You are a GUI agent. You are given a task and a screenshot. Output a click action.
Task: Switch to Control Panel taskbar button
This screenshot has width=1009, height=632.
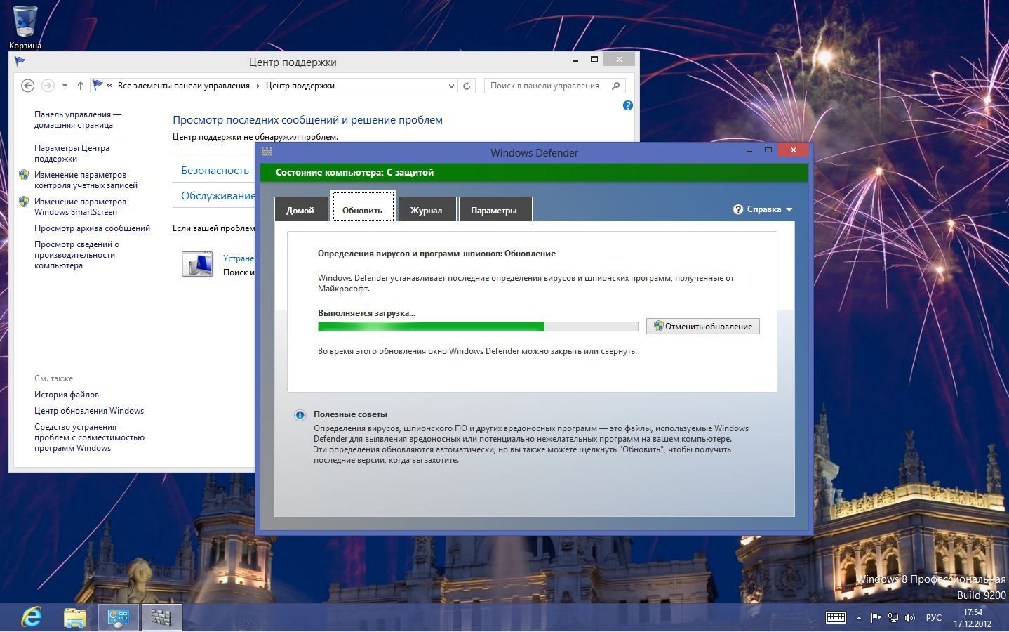click(118, 617)
